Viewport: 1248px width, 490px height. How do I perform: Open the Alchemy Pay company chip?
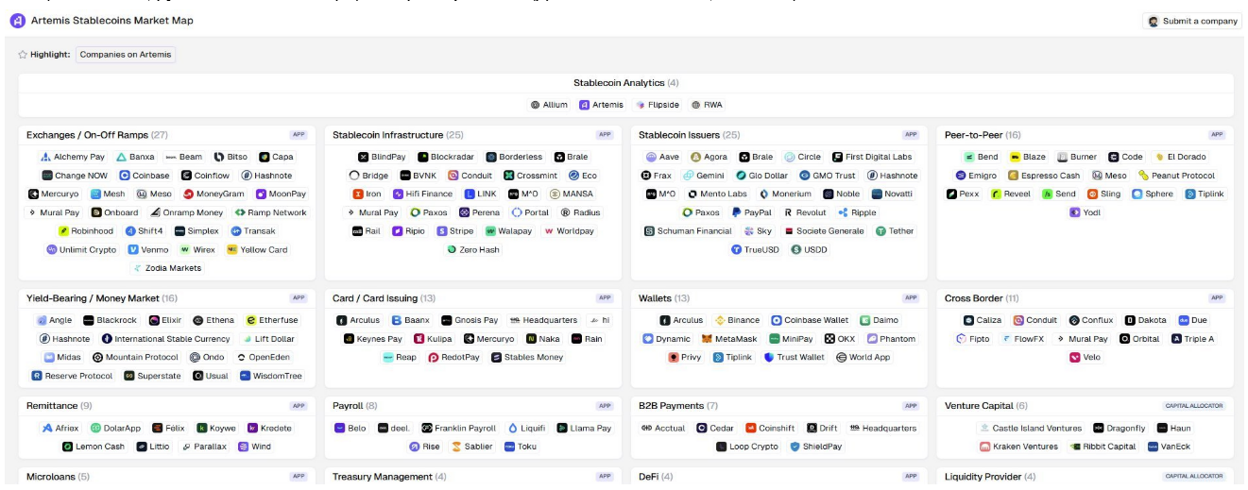[x=73, y=157]
